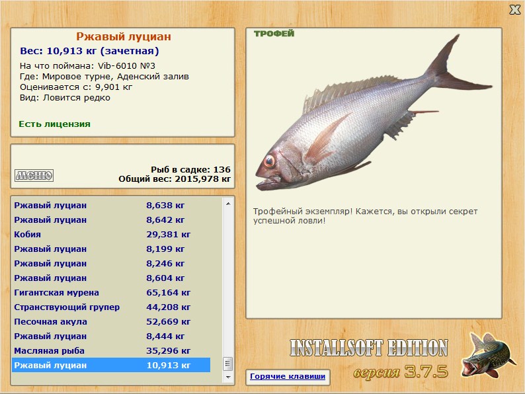Close the fish cage window with X
The width and height of the screenshot is (525, 394).
tap(514, 10)
